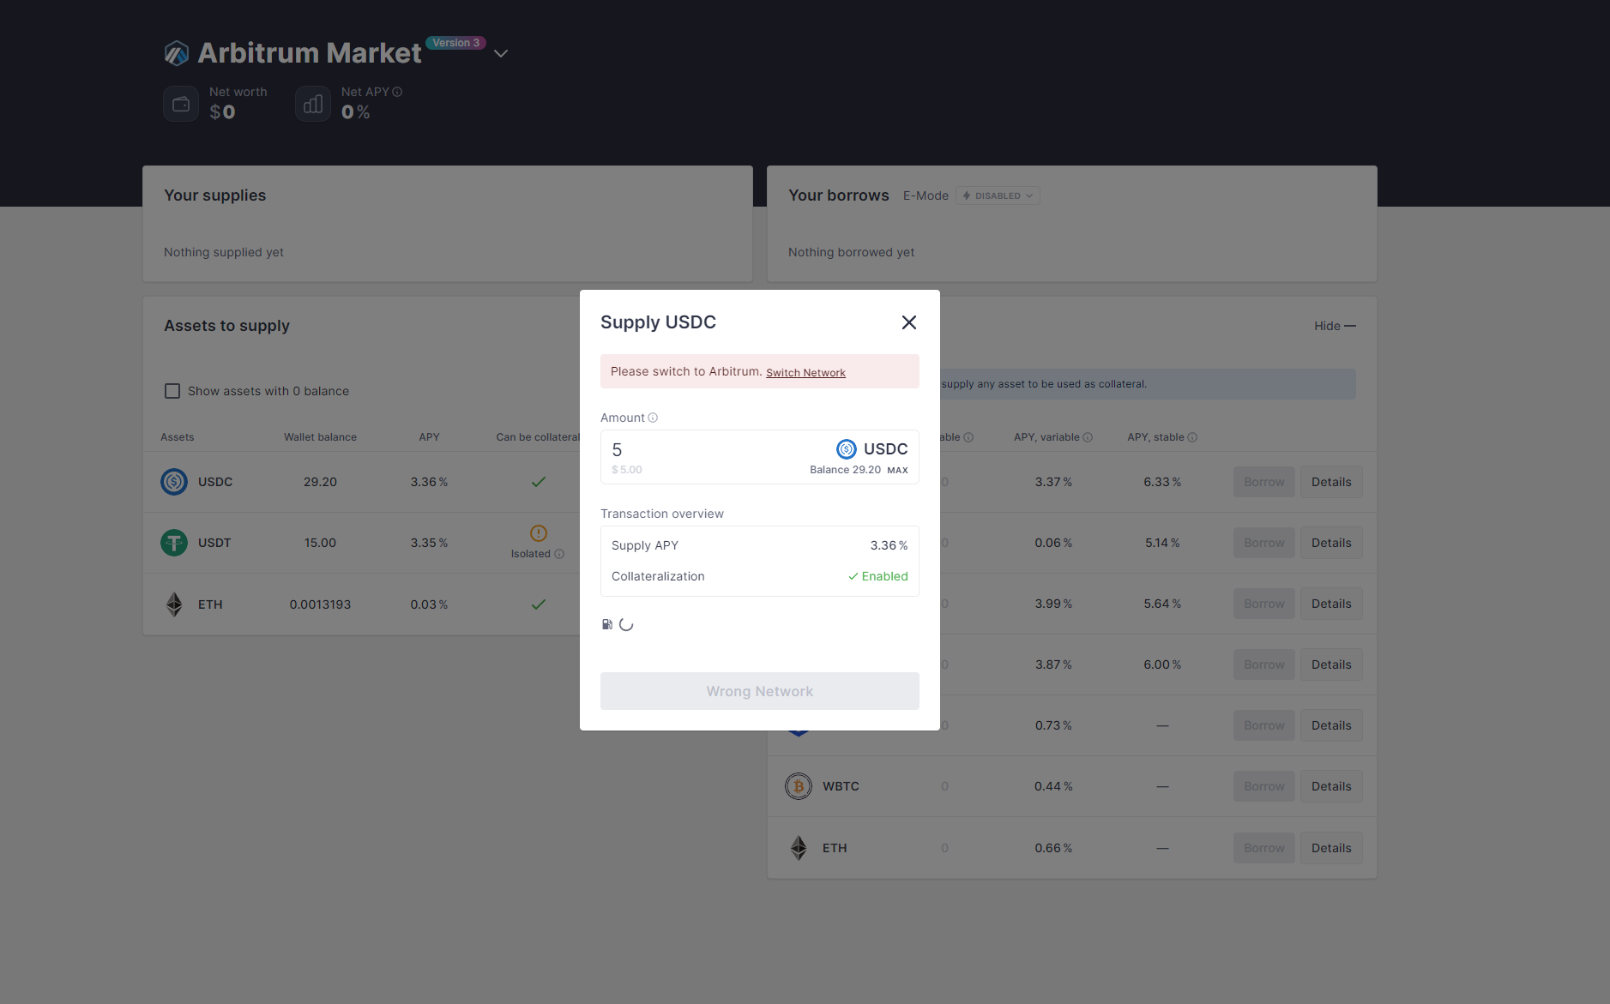Viewport: 1610px width, 1004px height.
Task: Click the APY column header in supply table
Action: (429, 437)
